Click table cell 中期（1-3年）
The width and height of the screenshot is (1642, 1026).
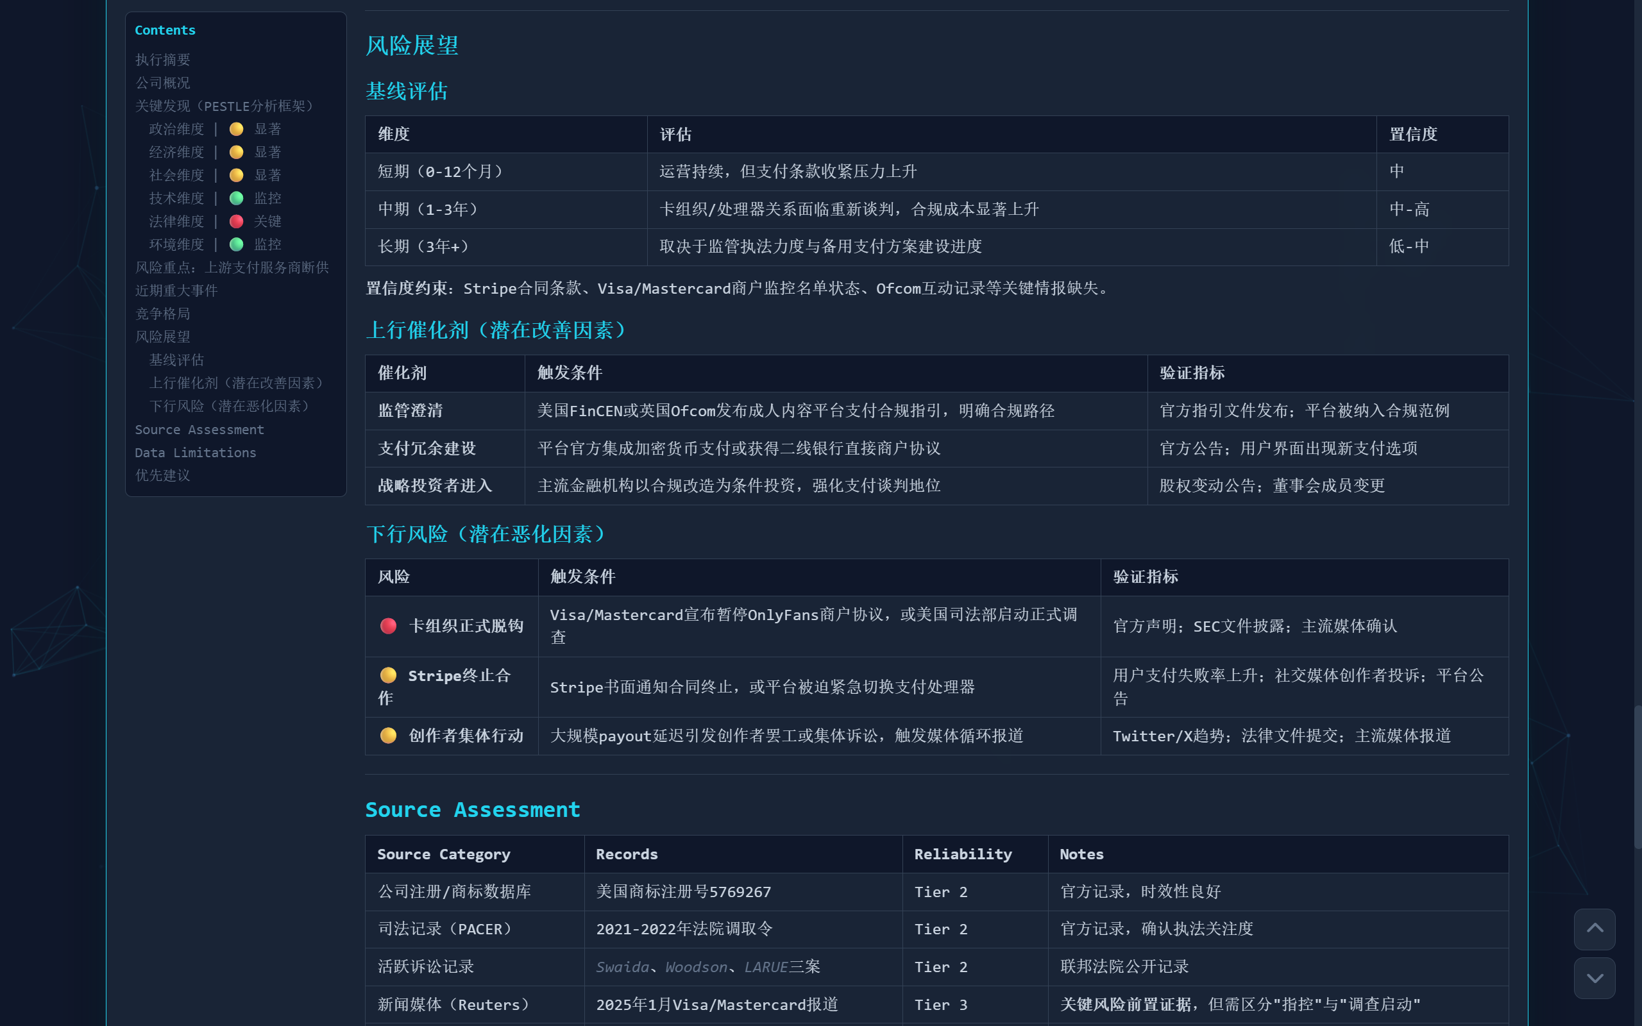[x=506, y=209]
